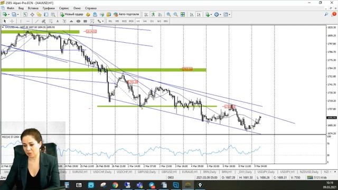
Task: Show the Data Window panel
Action: [32, 14]
